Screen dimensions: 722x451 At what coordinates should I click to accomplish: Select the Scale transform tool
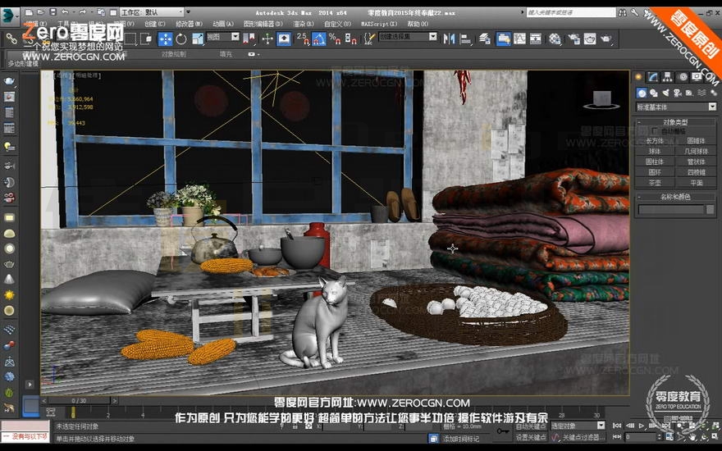[198, 39]
